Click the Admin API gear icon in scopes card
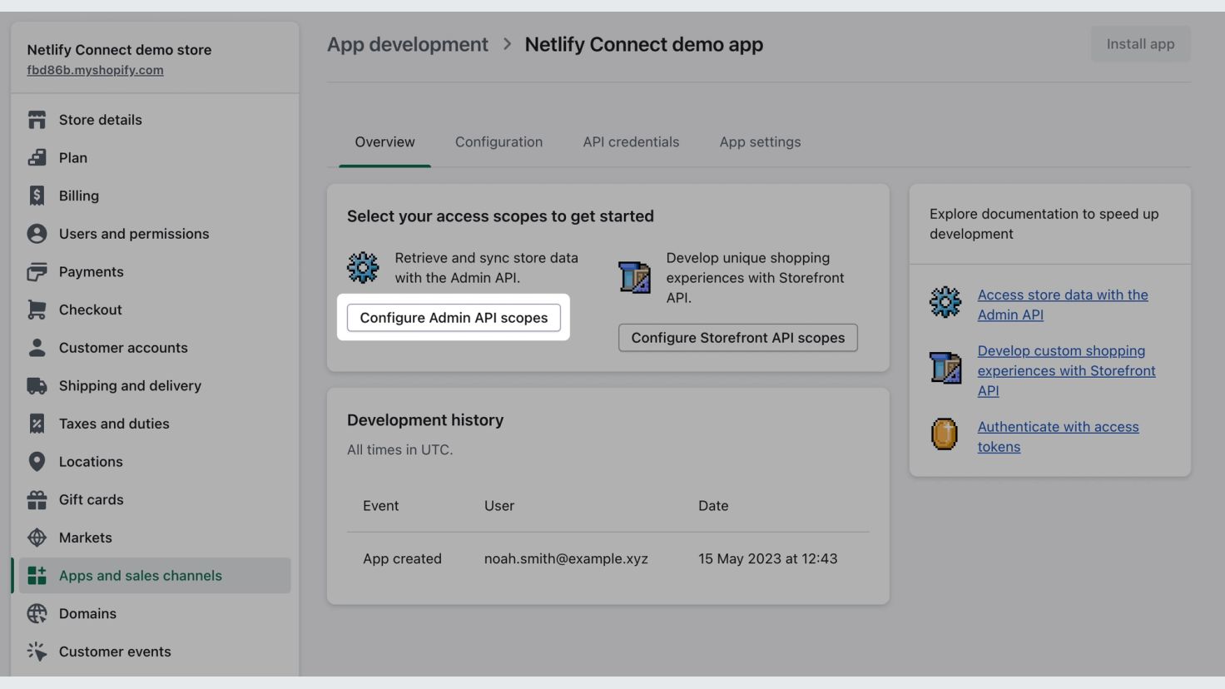The height and width of the screenshot is (689, 1225). point(363,268)
